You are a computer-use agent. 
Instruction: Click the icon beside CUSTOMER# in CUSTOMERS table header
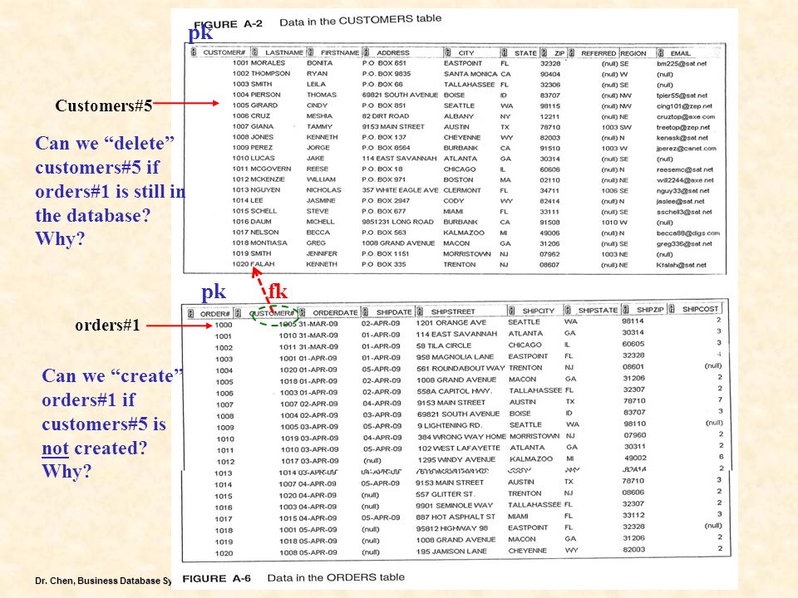(x=194, y=51)
